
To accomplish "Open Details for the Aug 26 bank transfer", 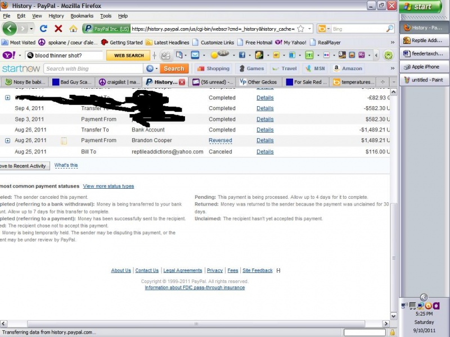I will (265, 130).
